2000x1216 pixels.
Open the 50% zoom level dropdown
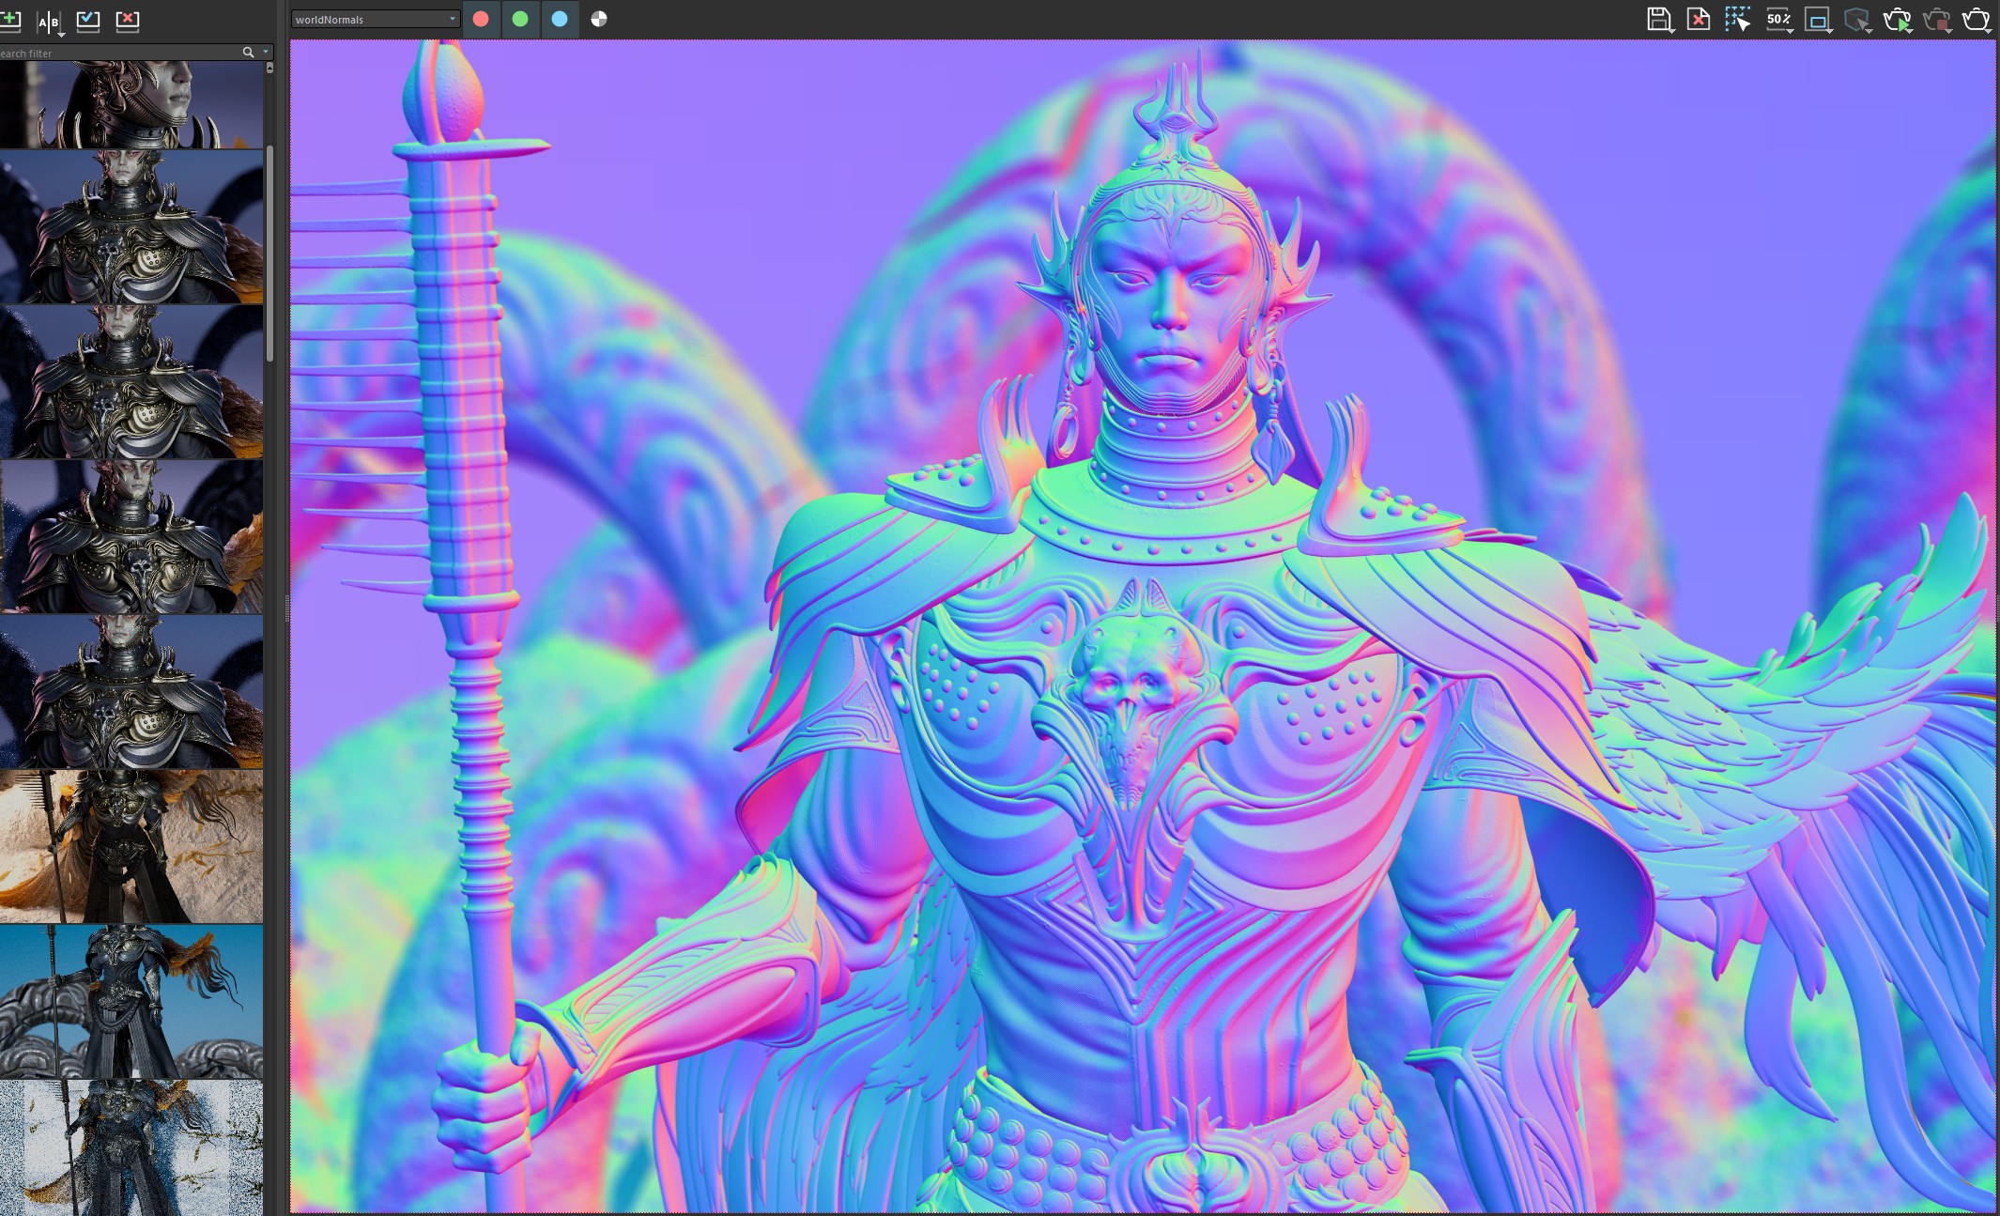point(1778,20)
